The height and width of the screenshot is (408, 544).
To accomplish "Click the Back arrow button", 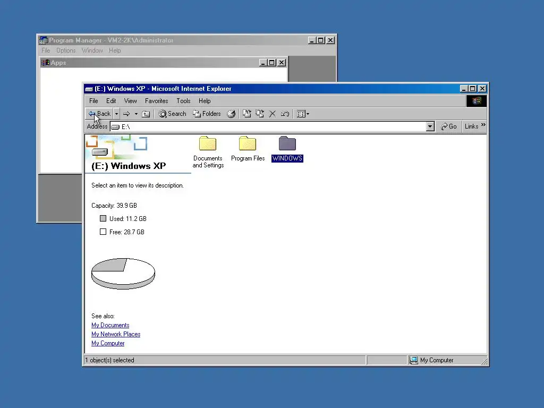I will (99, 114).
